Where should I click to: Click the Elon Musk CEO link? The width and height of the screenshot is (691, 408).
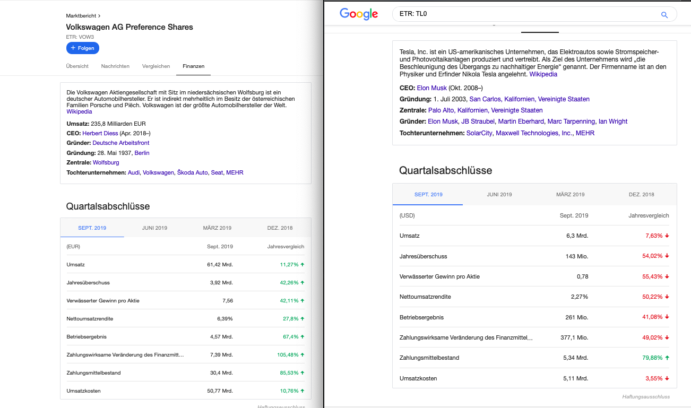click(x=431, y=88)
